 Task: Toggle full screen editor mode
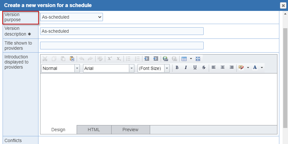pyautogui.click(x=198, y=59)
